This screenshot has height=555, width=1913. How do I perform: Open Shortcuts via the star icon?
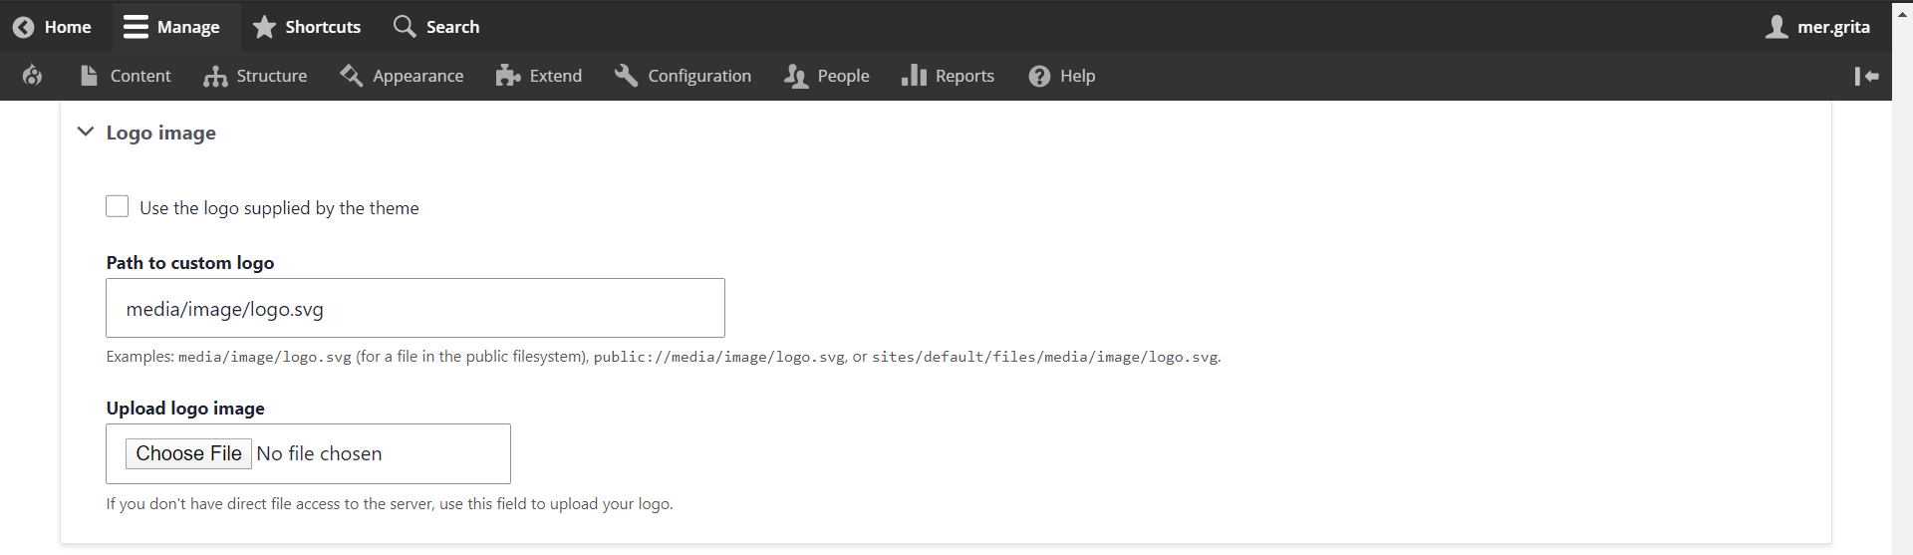point(264,27)
